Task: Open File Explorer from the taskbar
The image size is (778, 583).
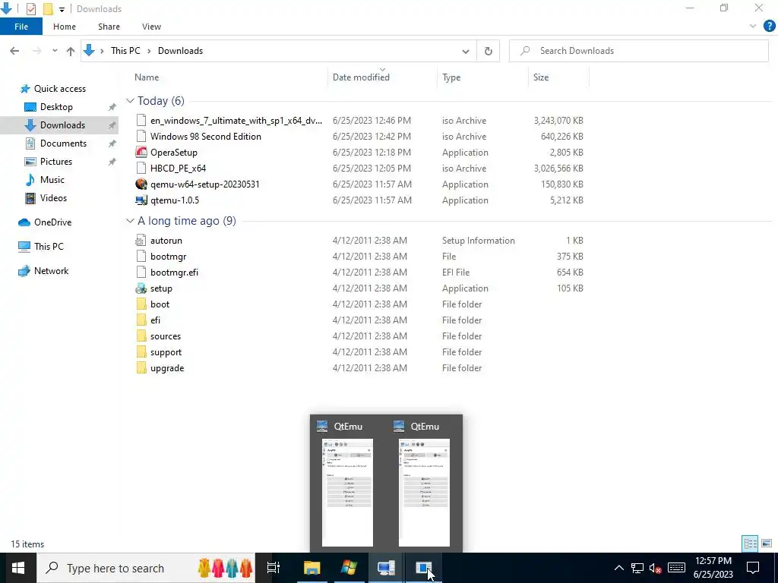Action: (312, 568)
